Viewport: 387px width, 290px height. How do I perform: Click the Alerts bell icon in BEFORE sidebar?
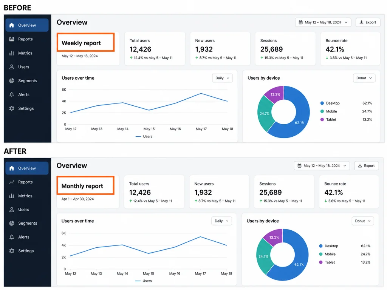click(12, 94)
